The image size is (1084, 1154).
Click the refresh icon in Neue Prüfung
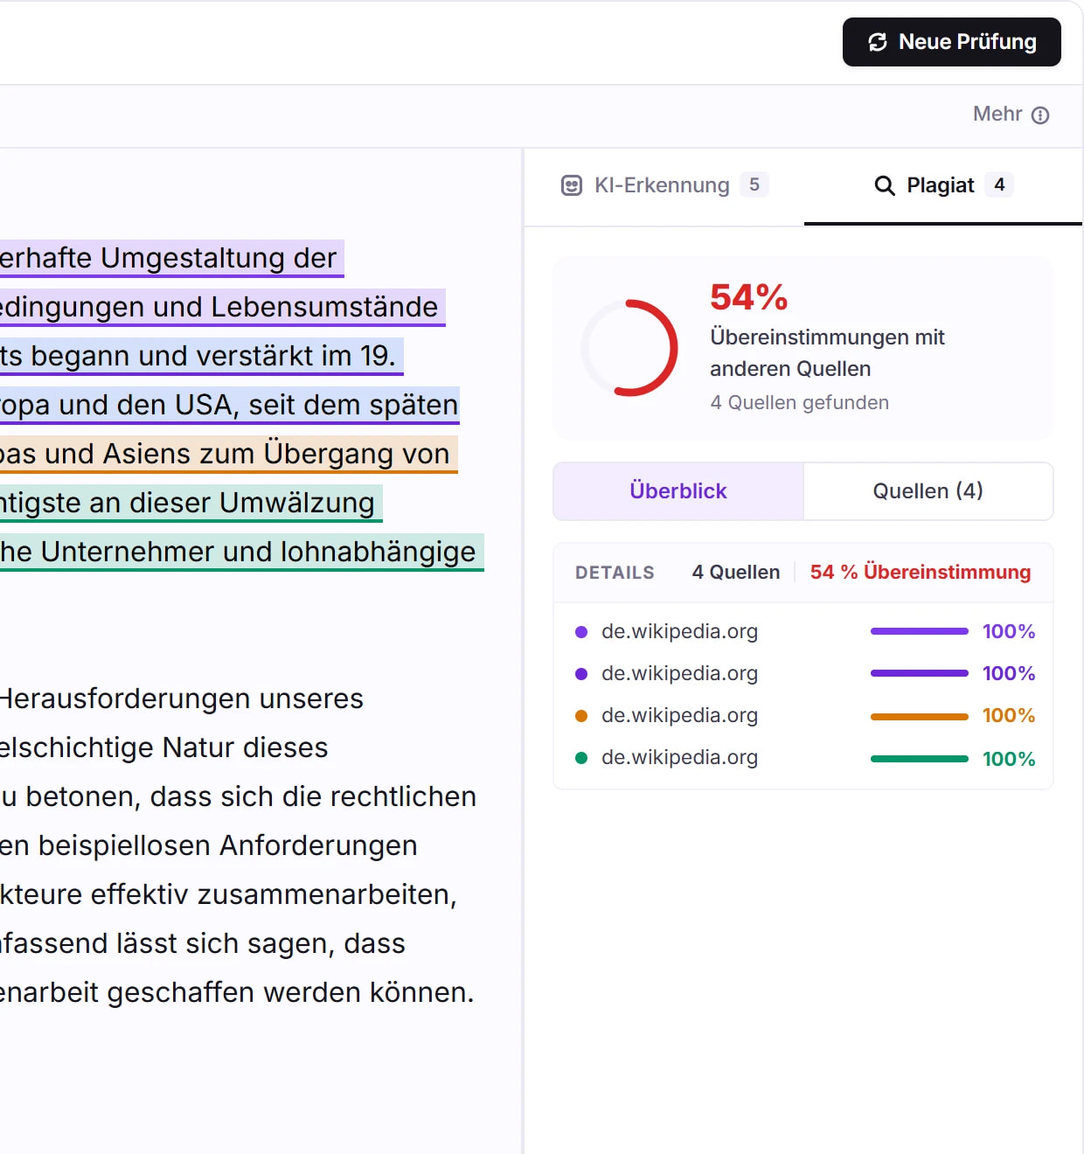pos(878,42)
